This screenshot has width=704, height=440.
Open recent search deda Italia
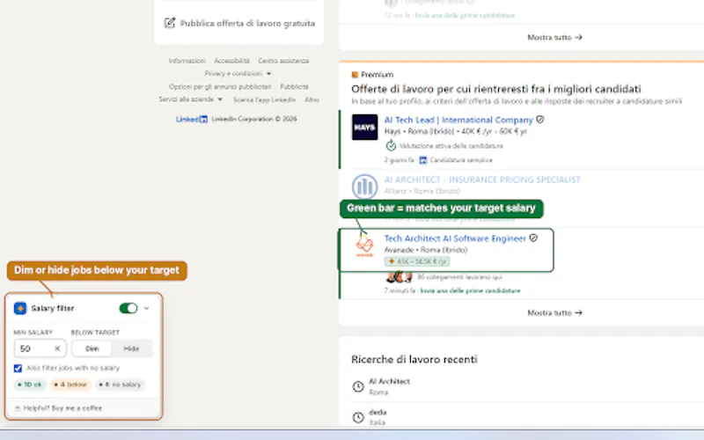(378, 416)
